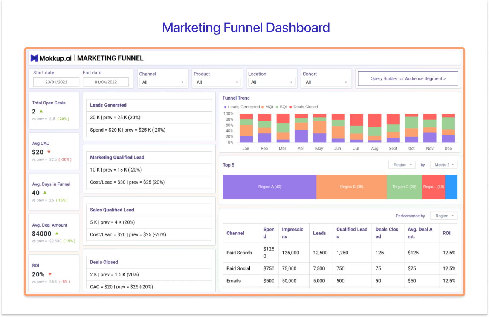
Task: Select the Region B (30) bar segment
Action: [351, 187]
